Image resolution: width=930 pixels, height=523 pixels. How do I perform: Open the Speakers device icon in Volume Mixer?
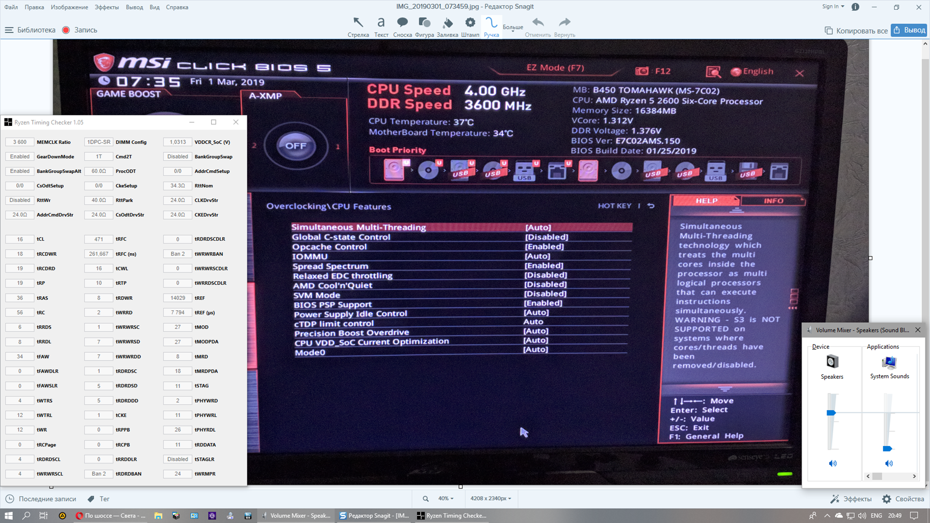[832, 362]
